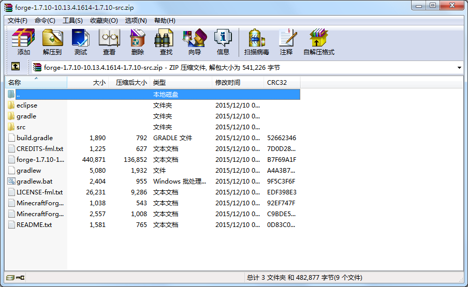
Task: Click the 查找 (Find) binoculars icon
Action: pyautogui.click(x=164, y=38)
